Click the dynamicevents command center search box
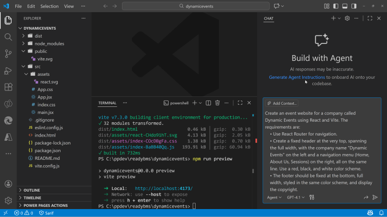Image resolution: width=387 pixels, height=217 pixels. click(x=196, y=6)
